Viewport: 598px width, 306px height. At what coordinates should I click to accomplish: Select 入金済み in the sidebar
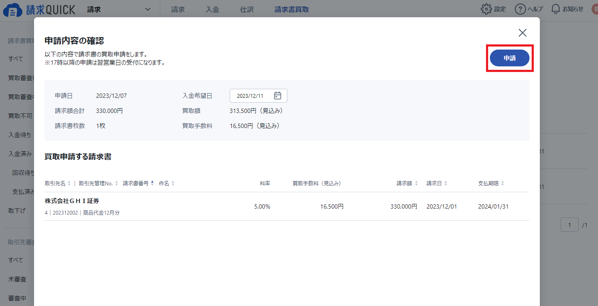pos(20,154)
